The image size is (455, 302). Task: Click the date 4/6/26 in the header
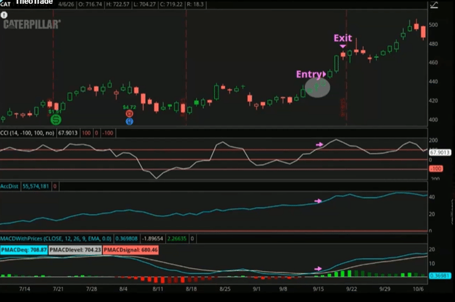pos(66,4)
